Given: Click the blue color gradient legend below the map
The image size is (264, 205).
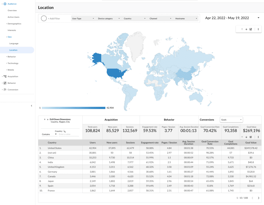Looking at the screenshot, I should [x=73, y=108].
